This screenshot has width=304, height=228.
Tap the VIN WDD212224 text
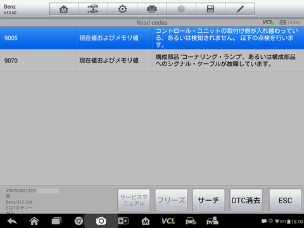click(x=21, y=191)
